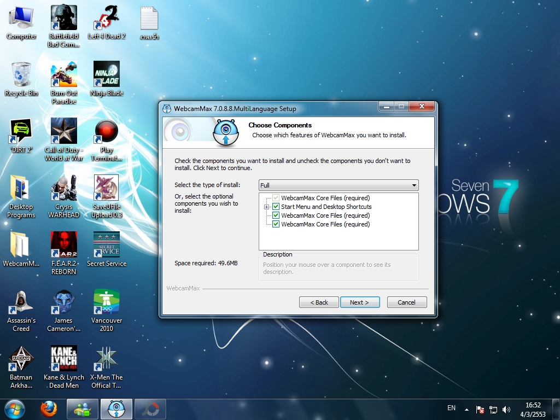Screen dimensions: 560x420
Task: Click the WebcamMax title bar icon
Action: click(x=167, y=109)
